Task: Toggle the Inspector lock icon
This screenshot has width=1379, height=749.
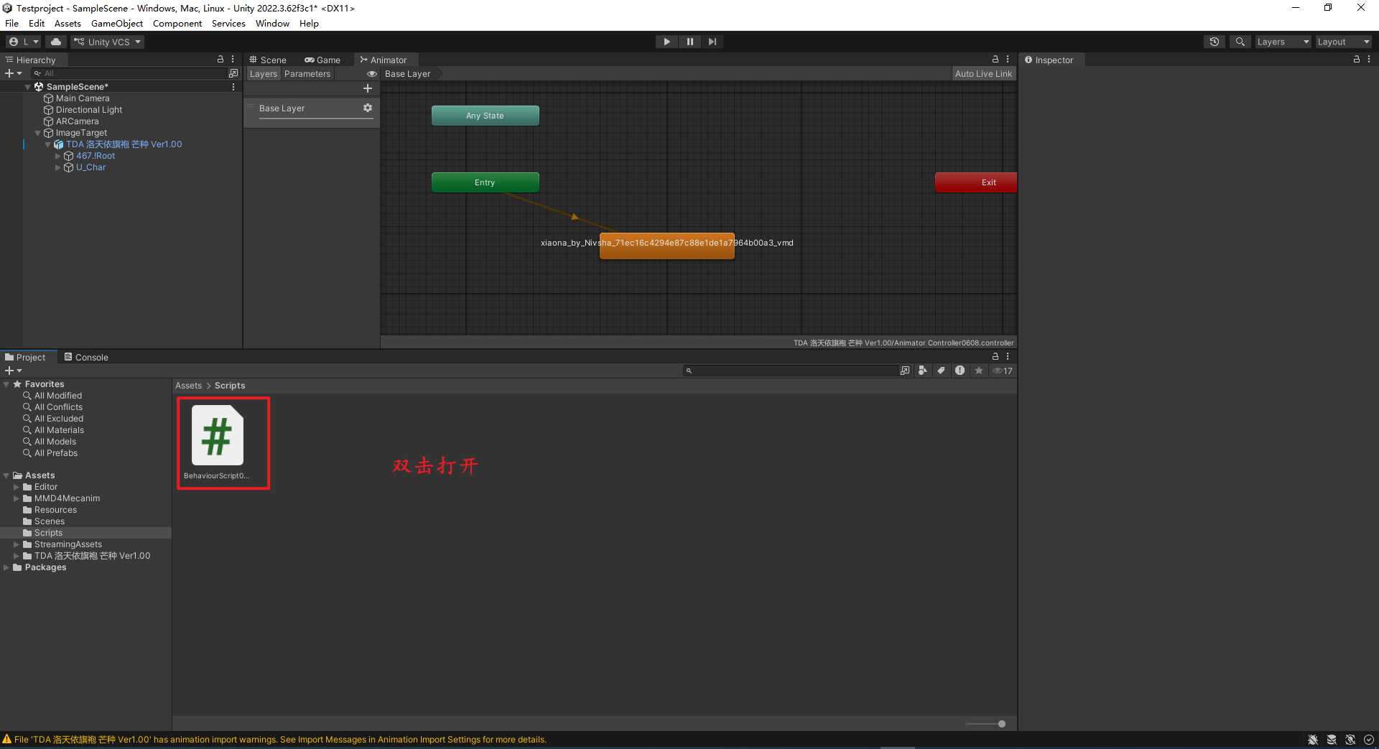Action: (1357, 60)
